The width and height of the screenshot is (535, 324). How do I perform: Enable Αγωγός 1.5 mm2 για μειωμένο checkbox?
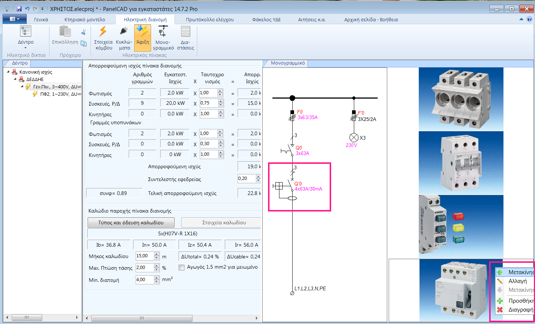(182, 268)
